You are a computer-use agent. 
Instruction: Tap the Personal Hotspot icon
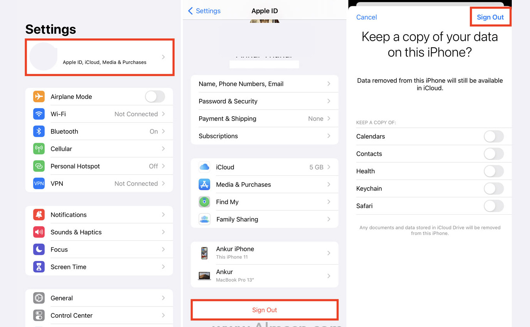pos(39,166)
